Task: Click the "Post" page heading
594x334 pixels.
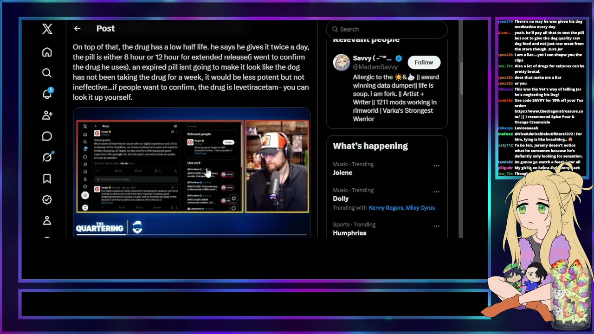Action: tap(105, 29)
